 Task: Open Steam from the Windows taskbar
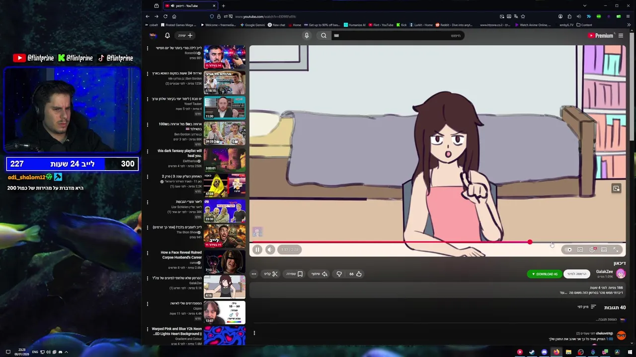[532, 352]
